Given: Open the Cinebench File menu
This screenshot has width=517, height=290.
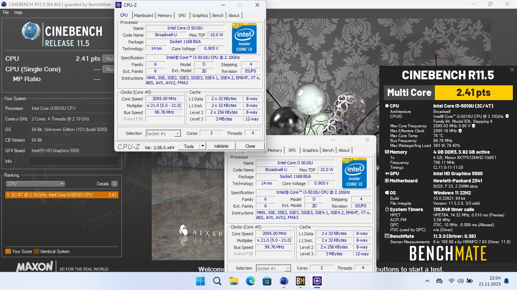Looking at the screenshot, I should [x=6, y=12].
